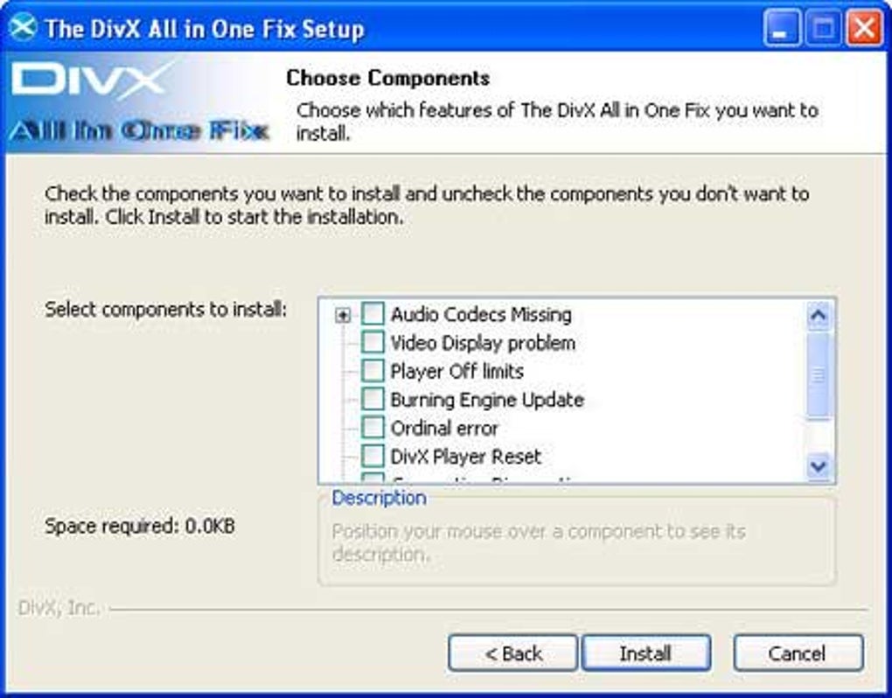Cancel the setup wizard
The width and height of the screenshot is (892, 698).
798,653
